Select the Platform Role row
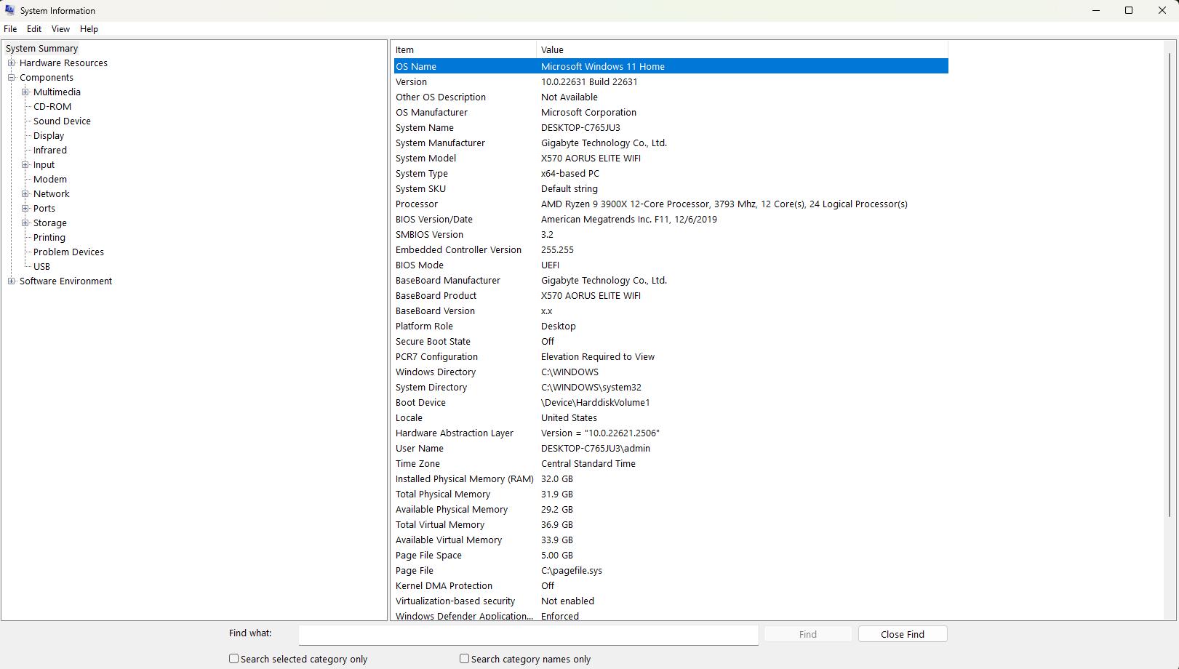 (x=671, y=326)
